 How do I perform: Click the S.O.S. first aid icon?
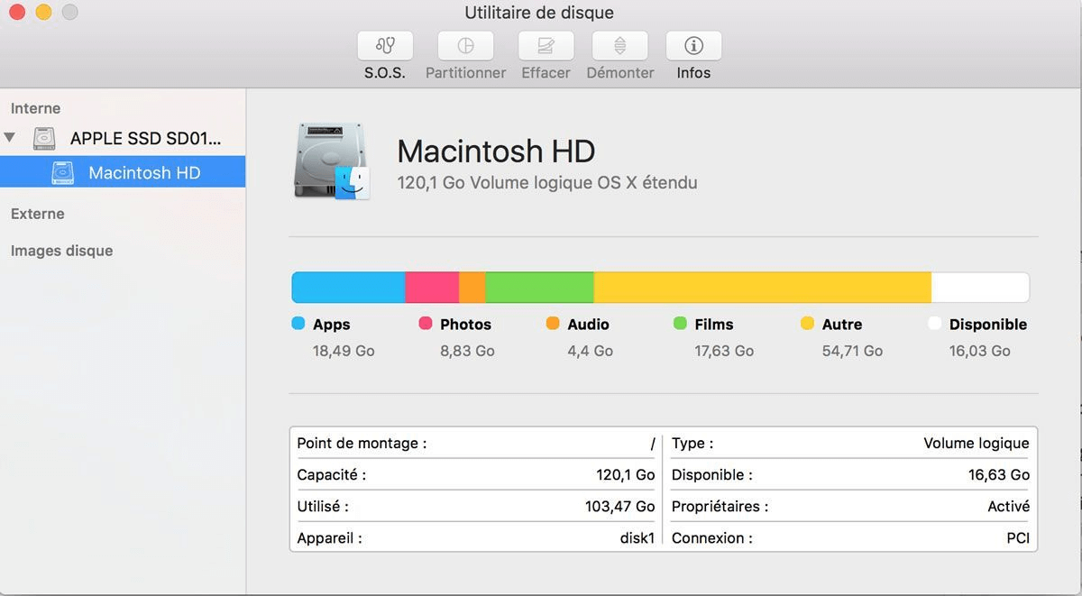point(385,45)
